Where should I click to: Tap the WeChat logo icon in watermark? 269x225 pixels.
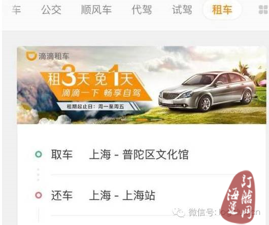click(179, 212)
